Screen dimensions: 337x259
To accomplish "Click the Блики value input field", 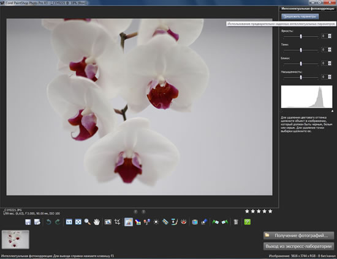I will pos(324,63).
